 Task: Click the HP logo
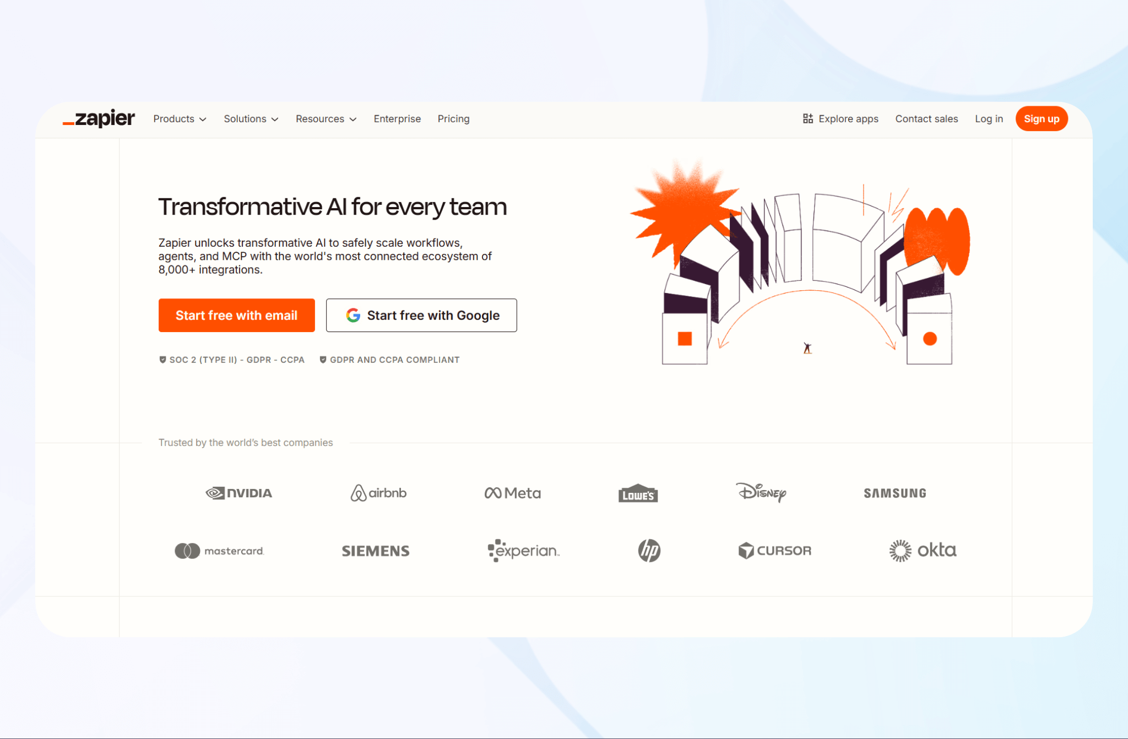649,550
